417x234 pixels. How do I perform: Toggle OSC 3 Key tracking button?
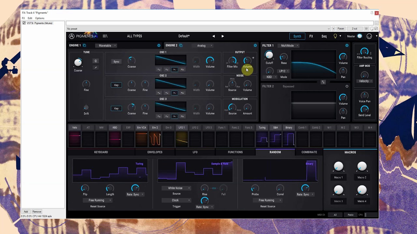point(116,108)
